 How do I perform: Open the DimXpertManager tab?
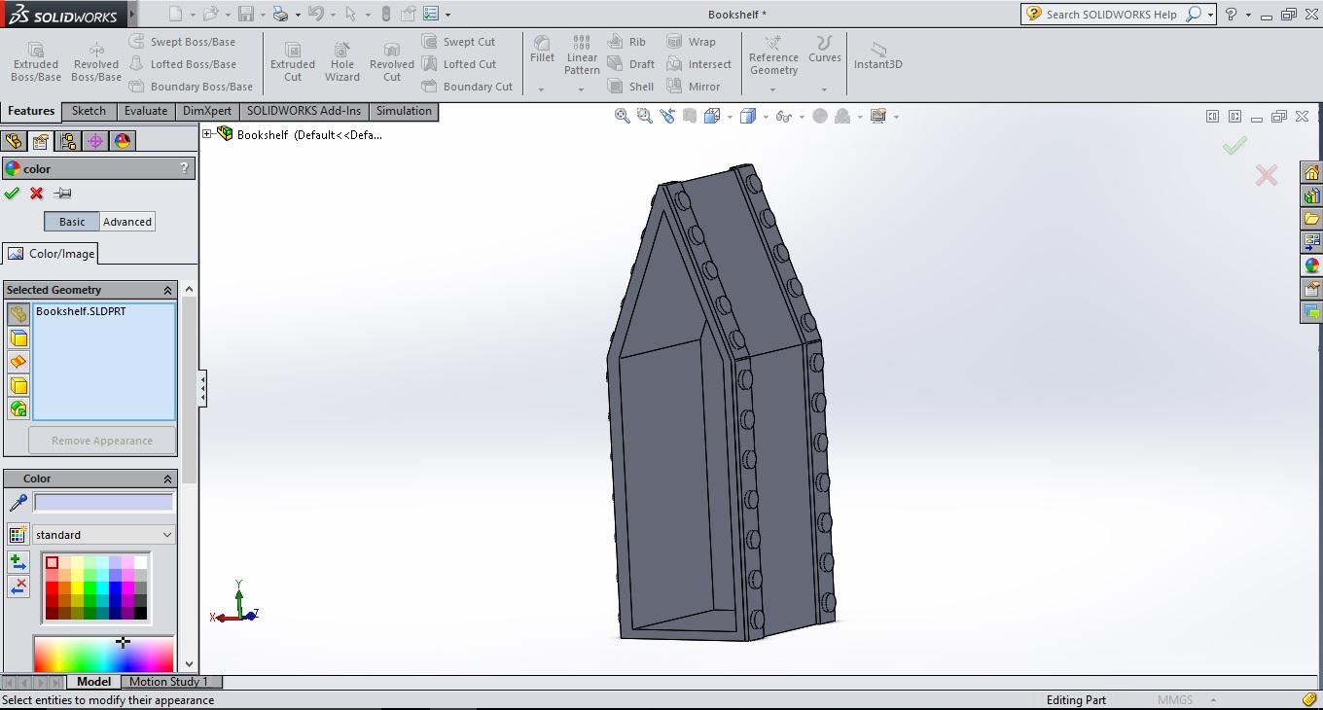(95, 141)
